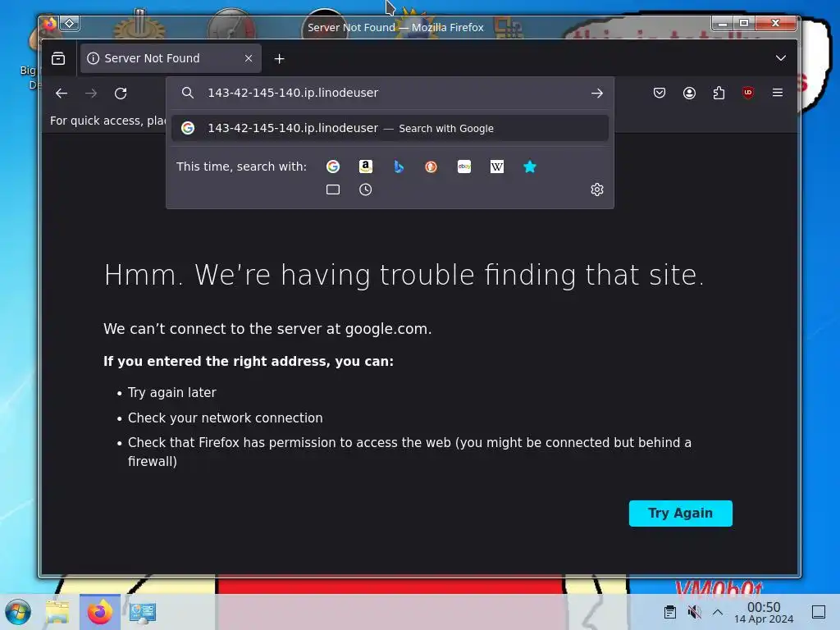
Task: Click the Firefox logo in titlebar
Action: tap(49, 24)
